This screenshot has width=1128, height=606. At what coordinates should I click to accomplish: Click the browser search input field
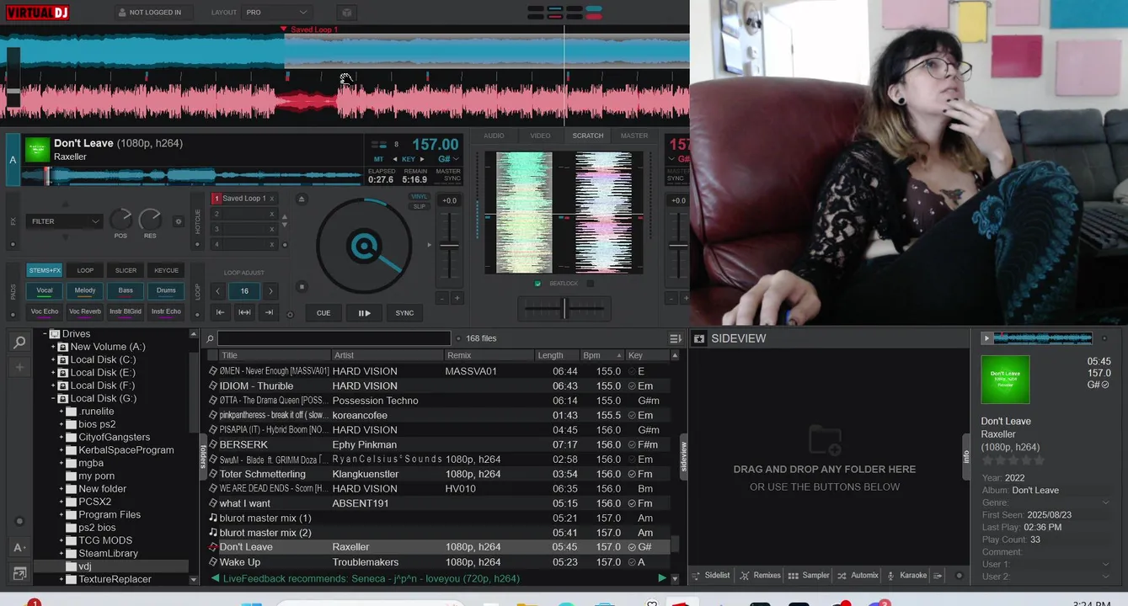pyautogui.click(x=334, y=338)
